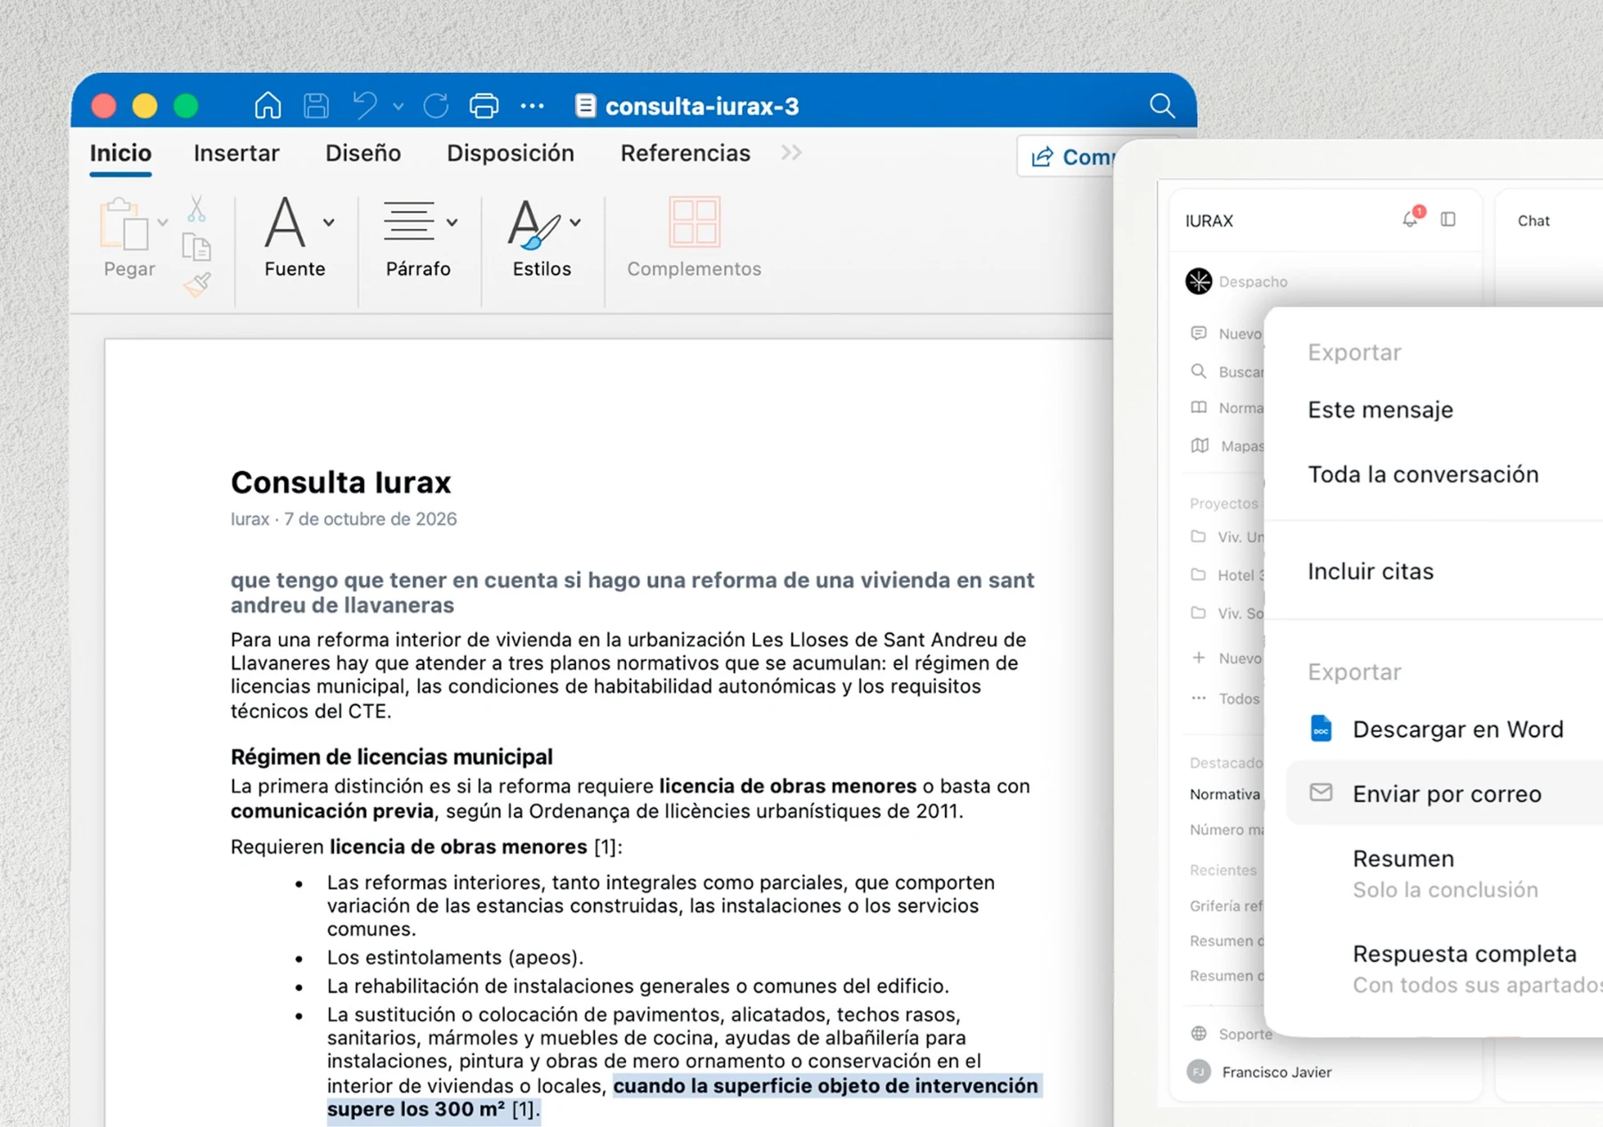Click the Print icon
This screenshot has width=1603, height=1127.
click(484, 106)
